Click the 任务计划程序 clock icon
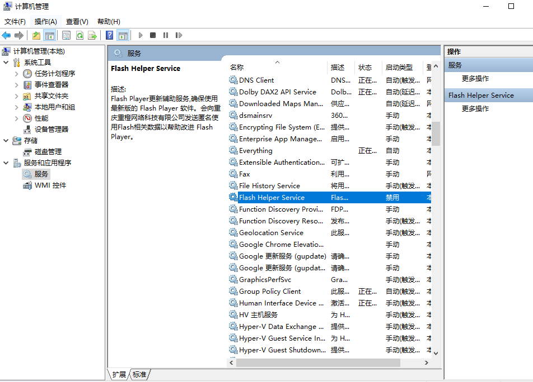Screen dimensions: 533x382 [27, 74]
